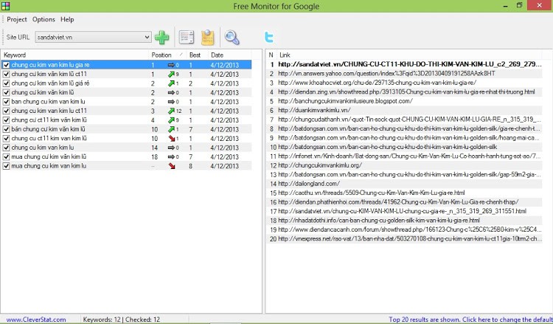The height and width of the screenshot is (324, 553).
Task: Select the infonet.vn result link
Action: pyautogui.click(x=409, y=156)
